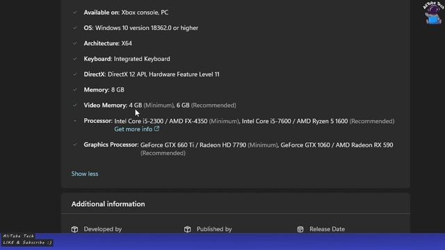The image size is (445, 250).
Task: Click the checkmark beside OS row
Action: click(75, 28)
